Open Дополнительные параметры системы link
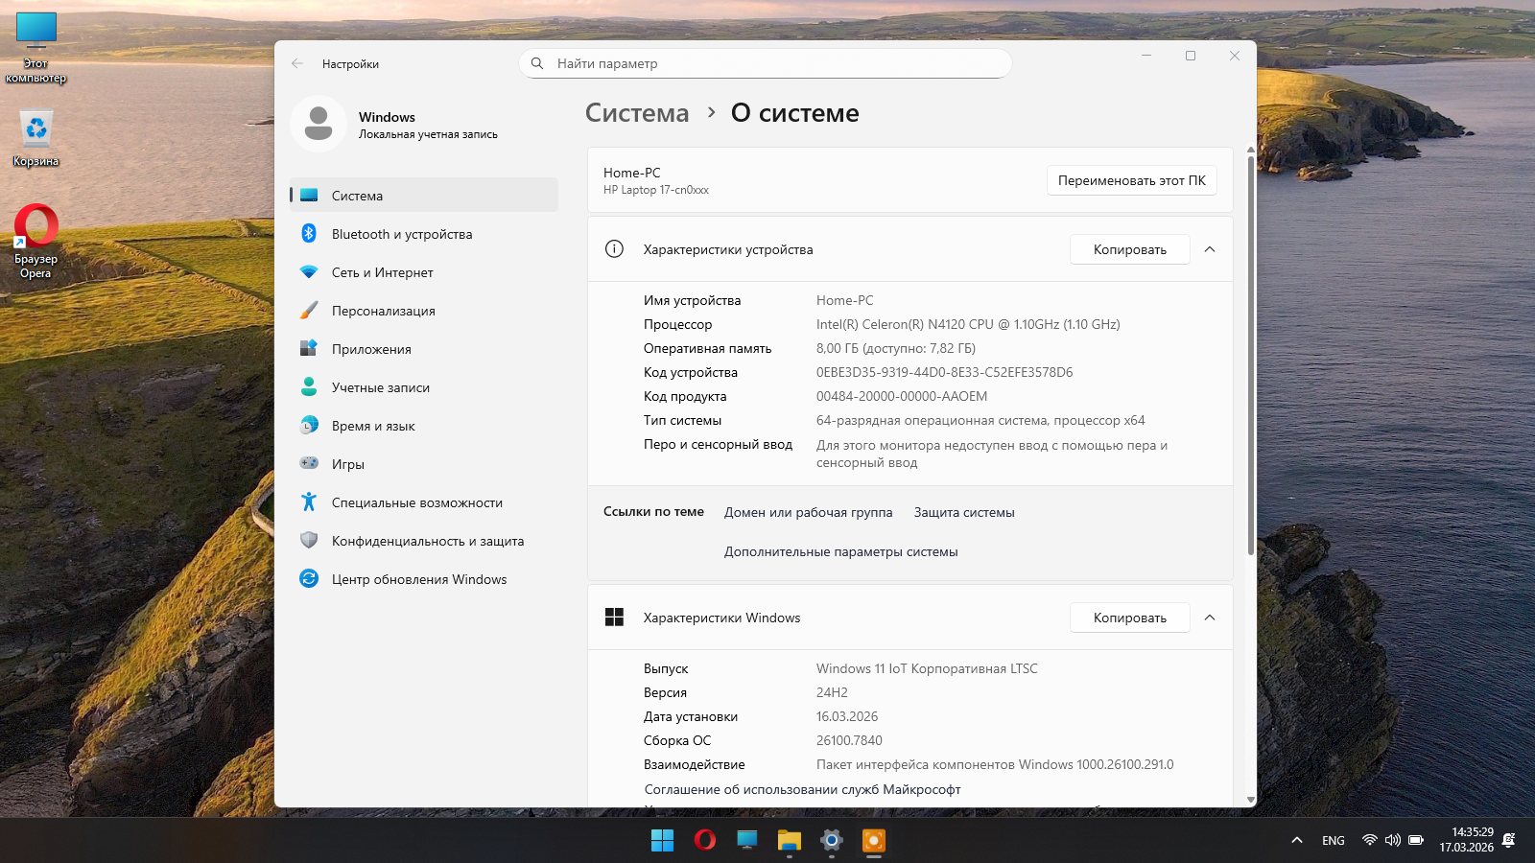This screenshot has width=1535, height=863. (840, 552)
